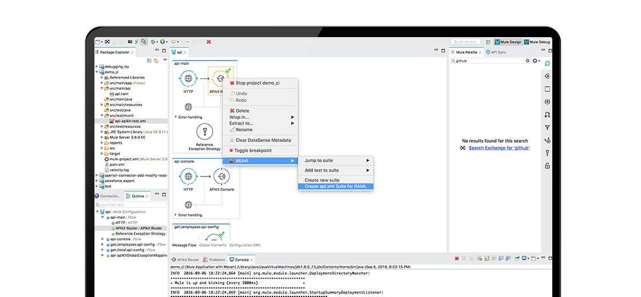The image size is (641, 297).
Task: Click the New project toolbar icon
Action: pyautogui.click(x=98, y=42)
